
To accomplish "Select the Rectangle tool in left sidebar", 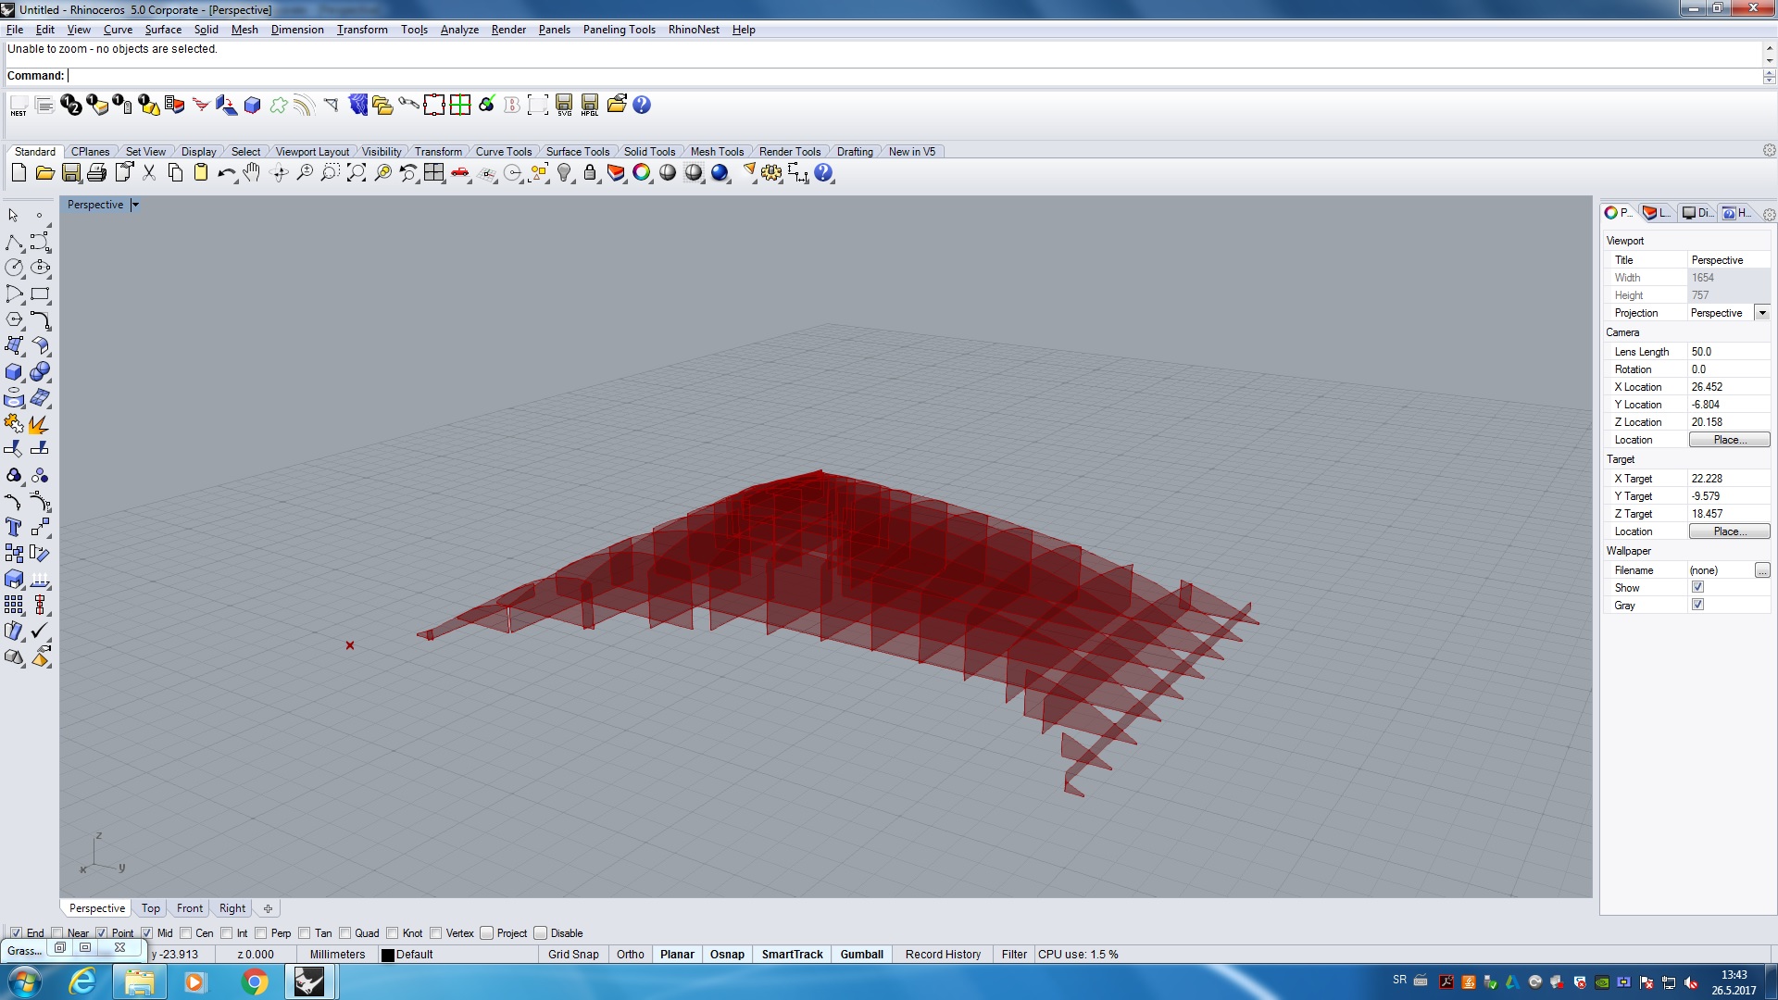I will pyautogui.click(x=40, y=294).
